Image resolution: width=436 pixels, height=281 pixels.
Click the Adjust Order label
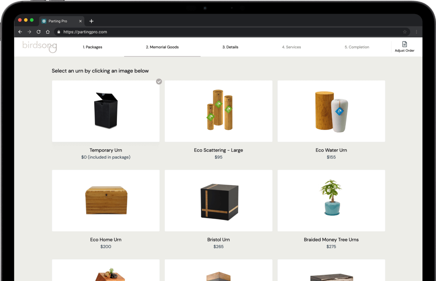point(404,51)
